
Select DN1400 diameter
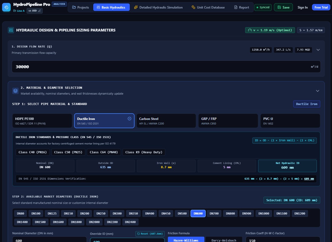click(22, 222)
